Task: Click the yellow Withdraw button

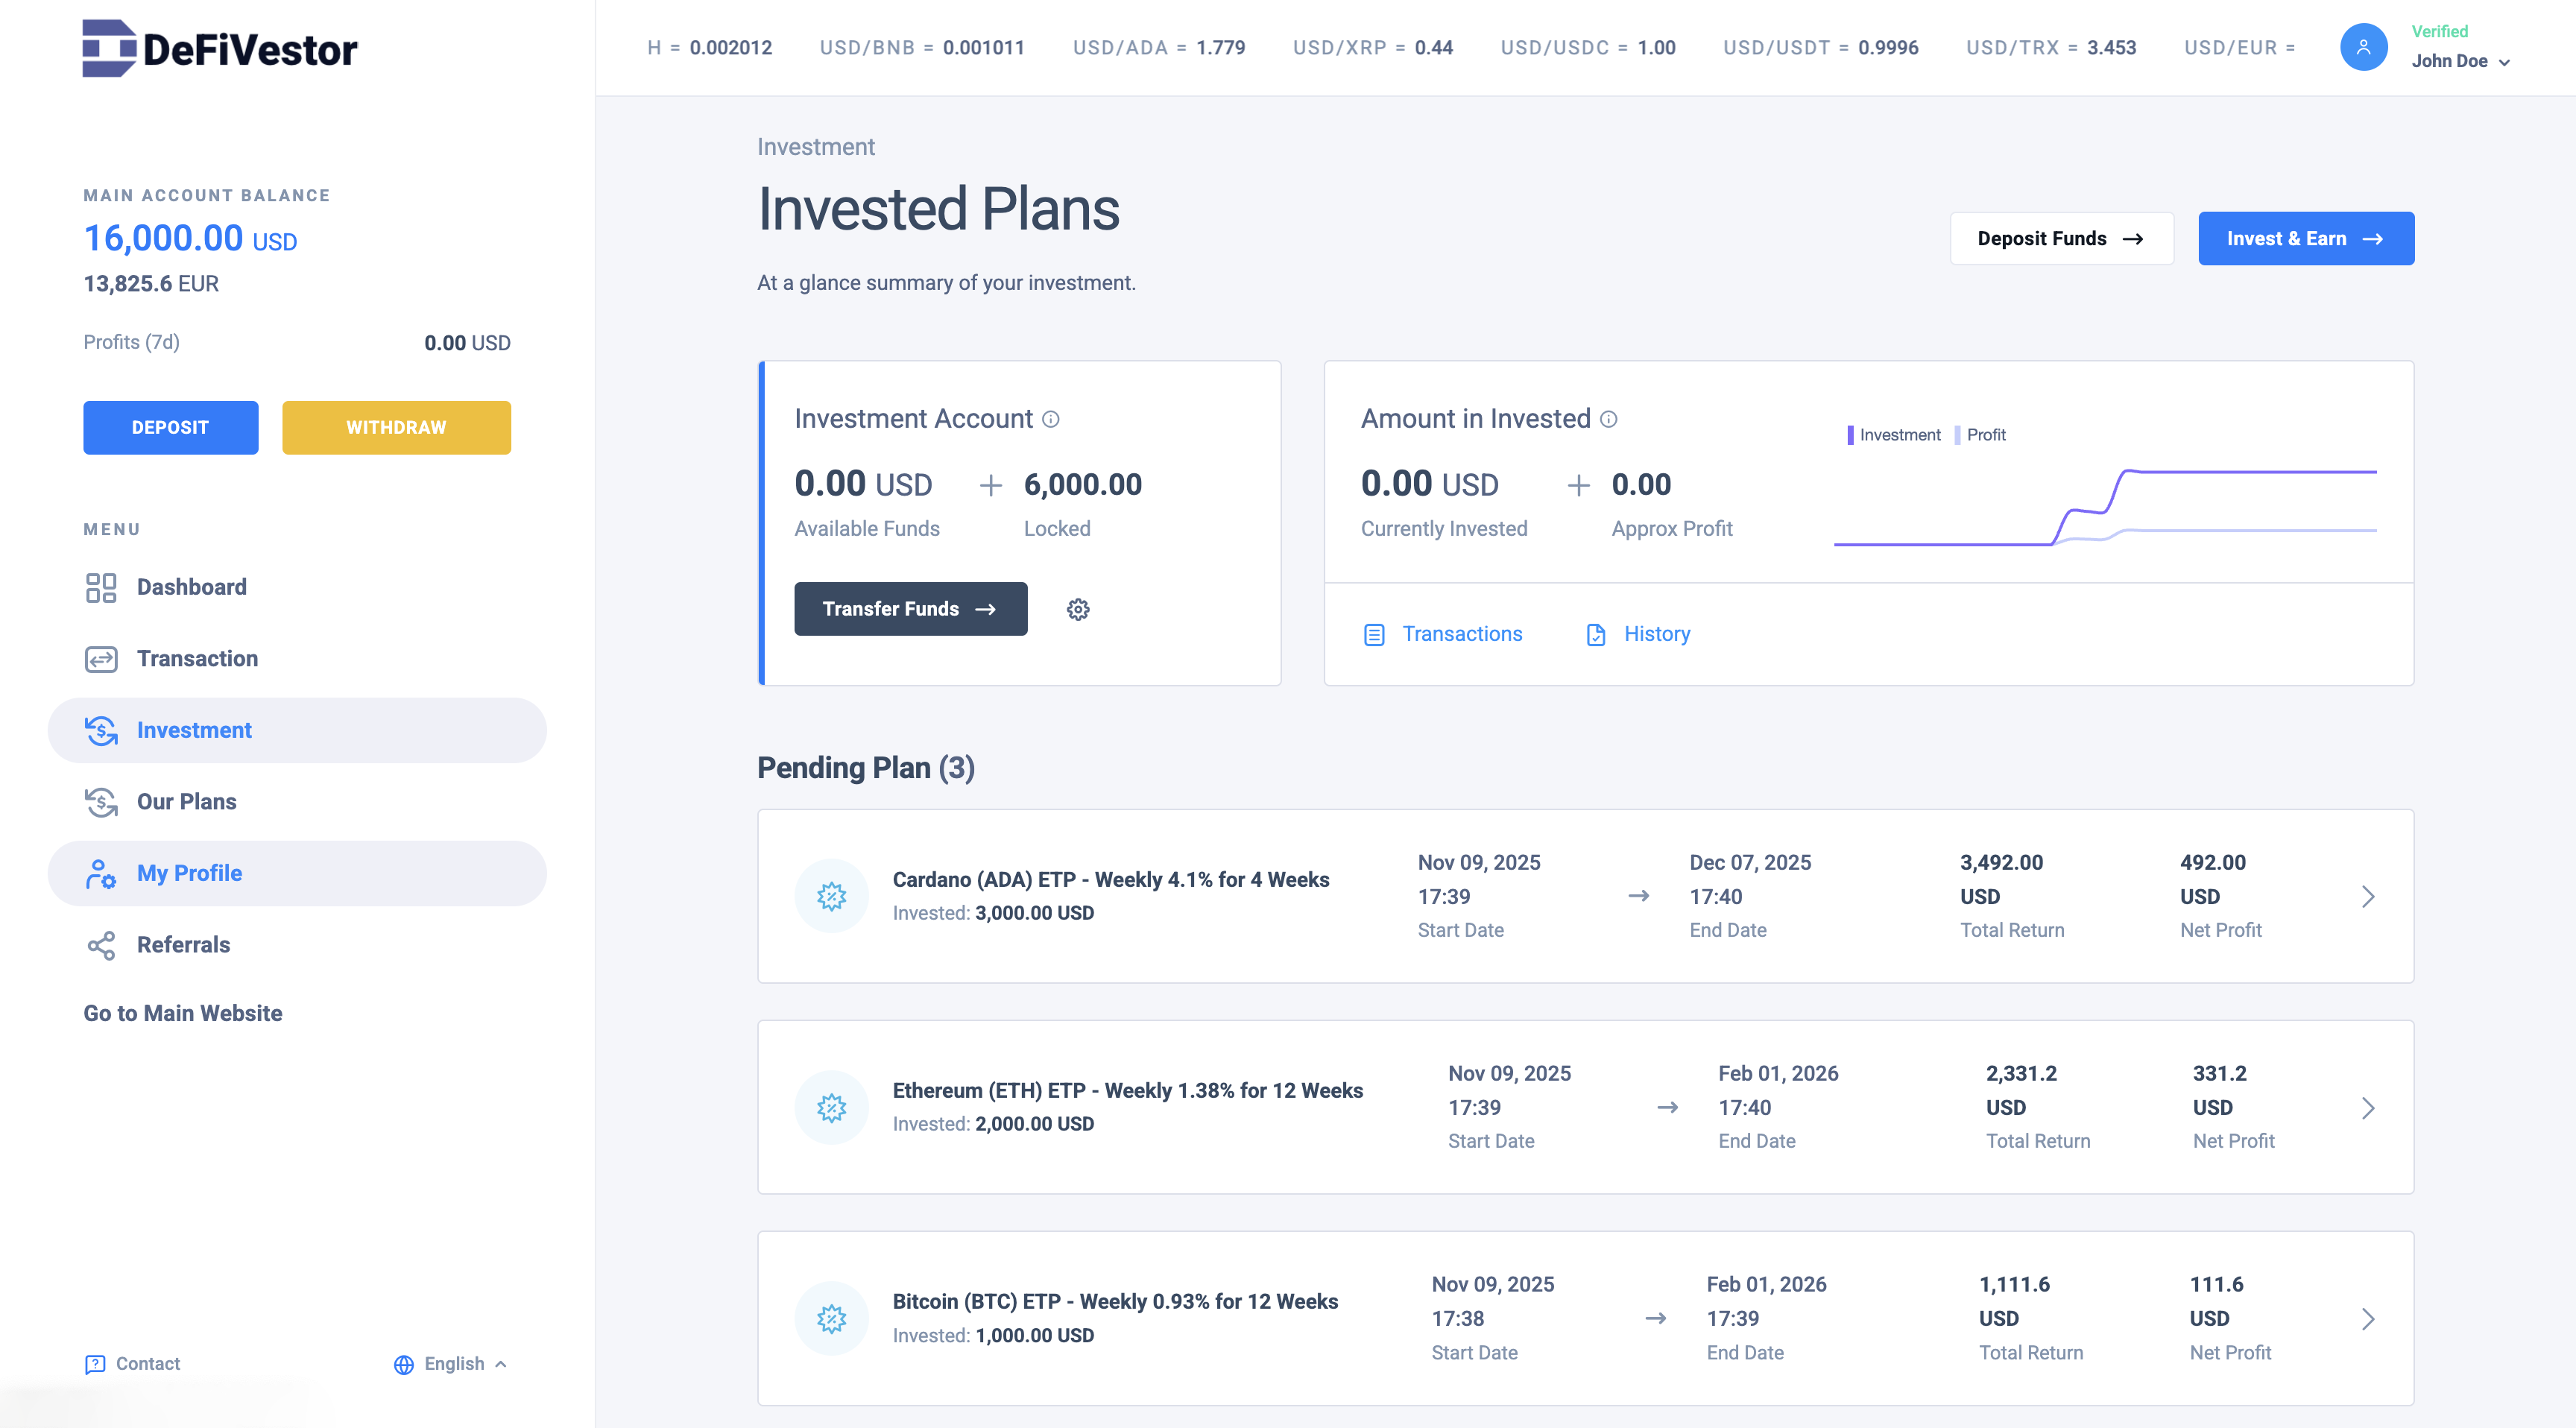Action: coord(396,428)
